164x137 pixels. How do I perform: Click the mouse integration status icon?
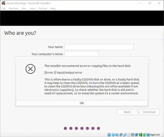point(144,135)
